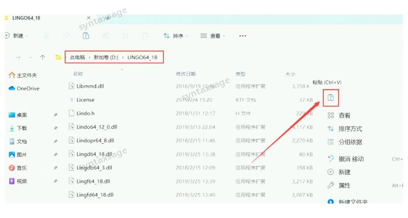Image resolution: width=408 pixels, height=218 pixels.
Task: Open the 查看 view dropdown in toolbar
Action: (x=213, y=36)
